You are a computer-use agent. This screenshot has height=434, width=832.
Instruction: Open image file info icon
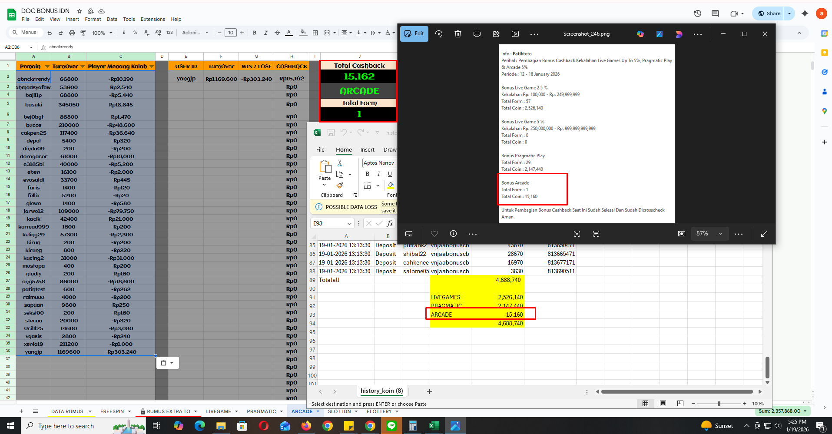pyautogui.click(x=454, y=234)
